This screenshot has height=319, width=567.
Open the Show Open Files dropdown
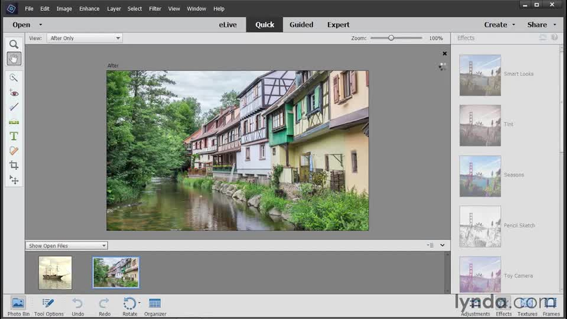pos(67,246)
